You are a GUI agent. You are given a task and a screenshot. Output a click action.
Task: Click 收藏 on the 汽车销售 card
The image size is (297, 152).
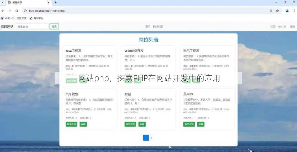coord(83,124)
